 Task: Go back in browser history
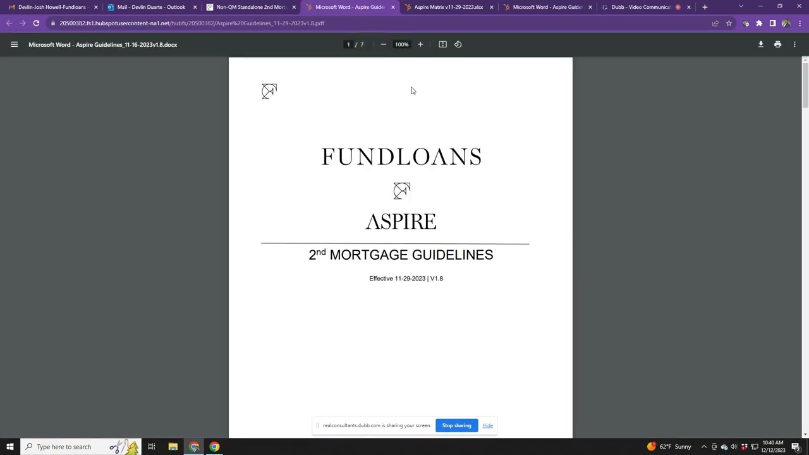click(x=9, y=23)
